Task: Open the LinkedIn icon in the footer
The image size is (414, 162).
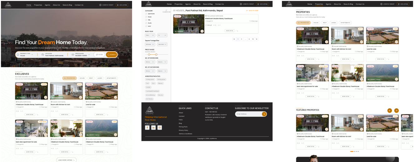Action: tap(153, 127)
